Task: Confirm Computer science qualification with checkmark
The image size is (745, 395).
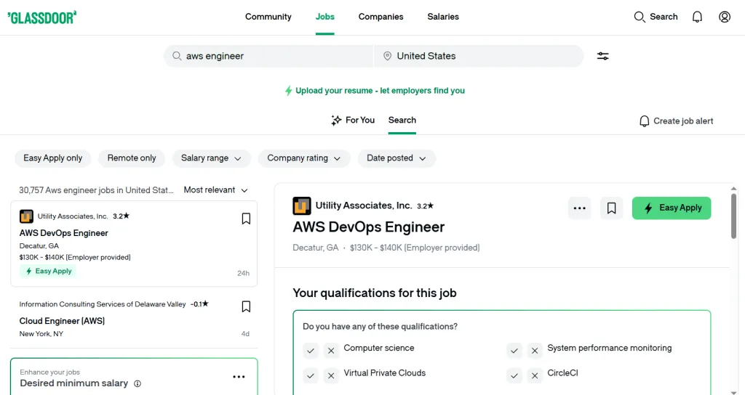Action: [310, 351]
